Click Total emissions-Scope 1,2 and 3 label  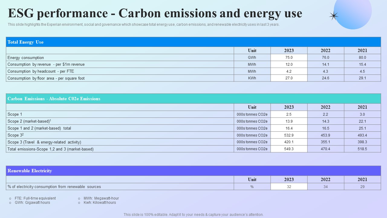click(50, 149)
